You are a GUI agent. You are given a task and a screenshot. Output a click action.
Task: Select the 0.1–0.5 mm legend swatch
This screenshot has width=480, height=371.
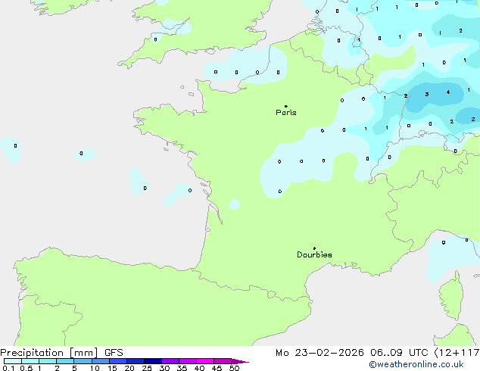tap(13, 361)
